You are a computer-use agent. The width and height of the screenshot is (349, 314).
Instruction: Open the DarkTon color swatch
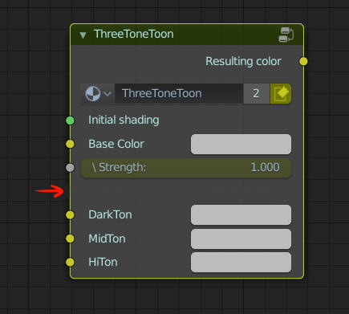[241, 214]
